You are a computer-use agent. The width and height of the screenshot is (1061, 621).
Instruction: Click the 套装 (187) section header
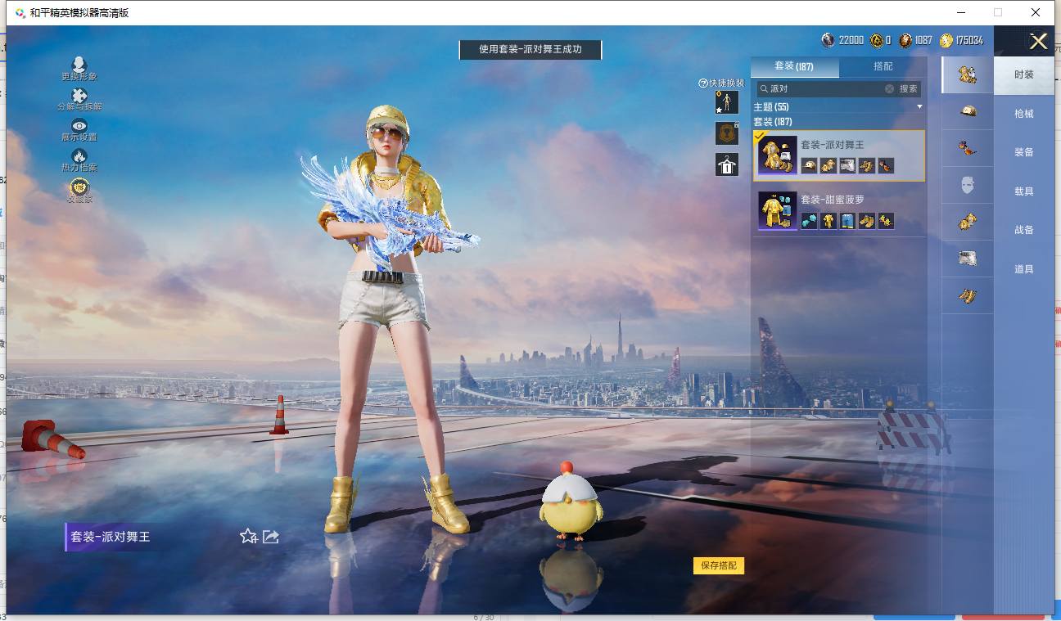click(x=773, y=122)
